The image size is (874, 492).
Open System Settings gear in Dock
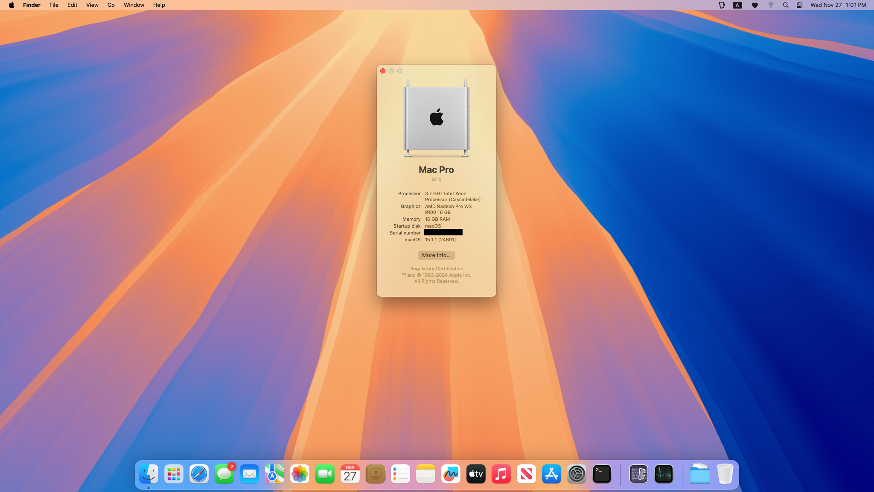pyautogui.click(x=577, y=474)
